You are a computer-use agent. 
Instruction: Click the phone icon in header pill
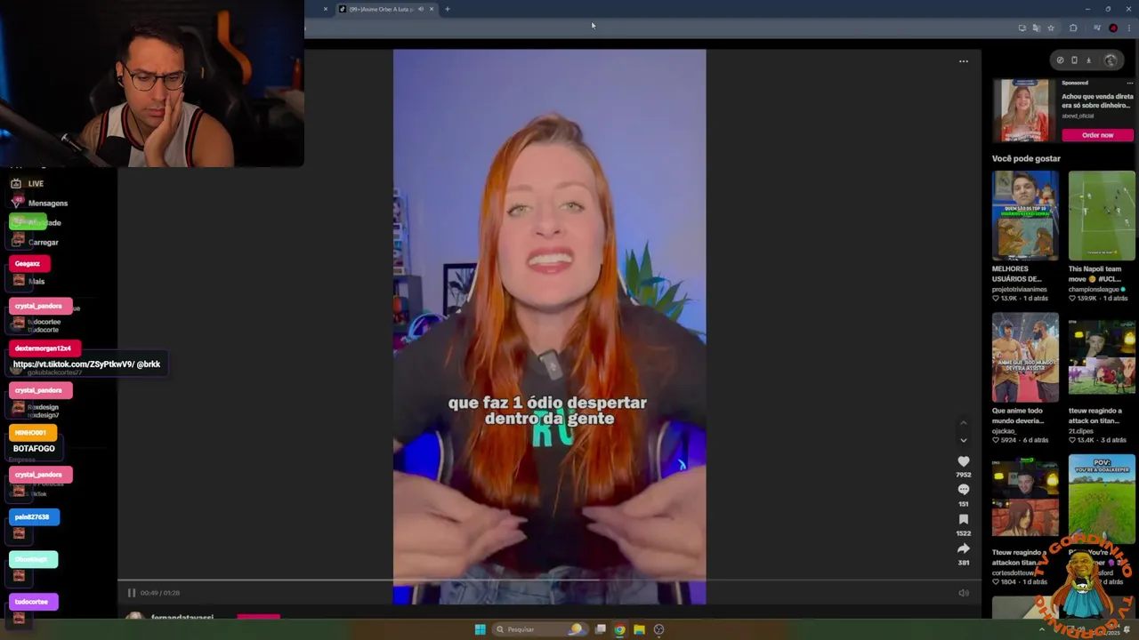[1074, 60]
